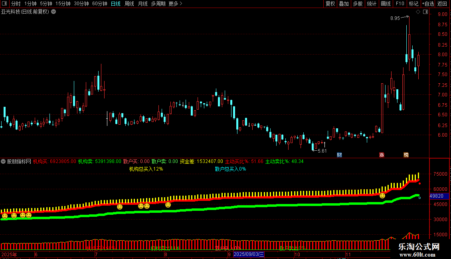Screen dimensions: 451x259
Task: Expand the 亚光科技 chart title dropdown
Action: [x=53, y=12]
